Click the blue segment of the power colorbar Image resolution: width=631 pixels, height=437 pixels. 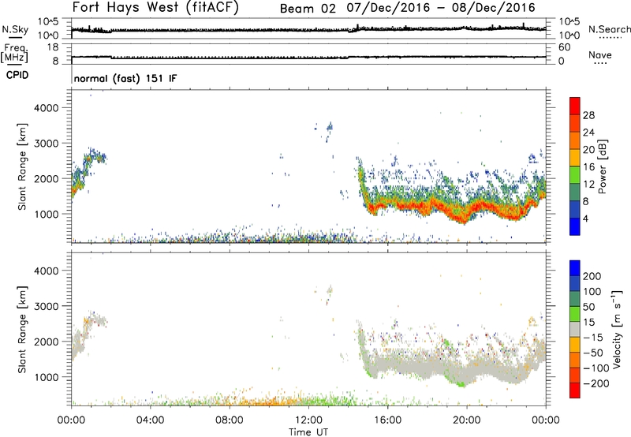pos(575,226)
